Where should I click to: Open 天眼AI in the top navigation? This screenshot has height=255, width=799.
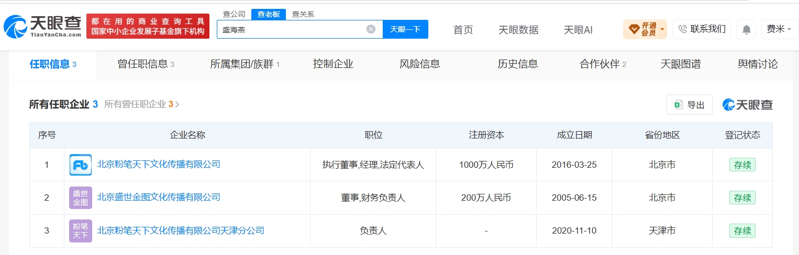(578, 30)
